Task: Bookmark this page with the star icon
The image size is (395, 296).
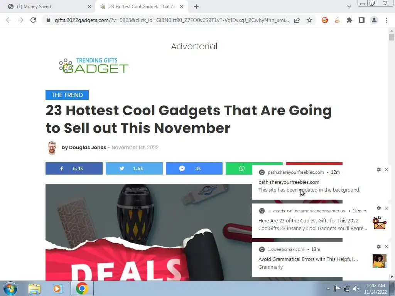Action: (309, 20)
